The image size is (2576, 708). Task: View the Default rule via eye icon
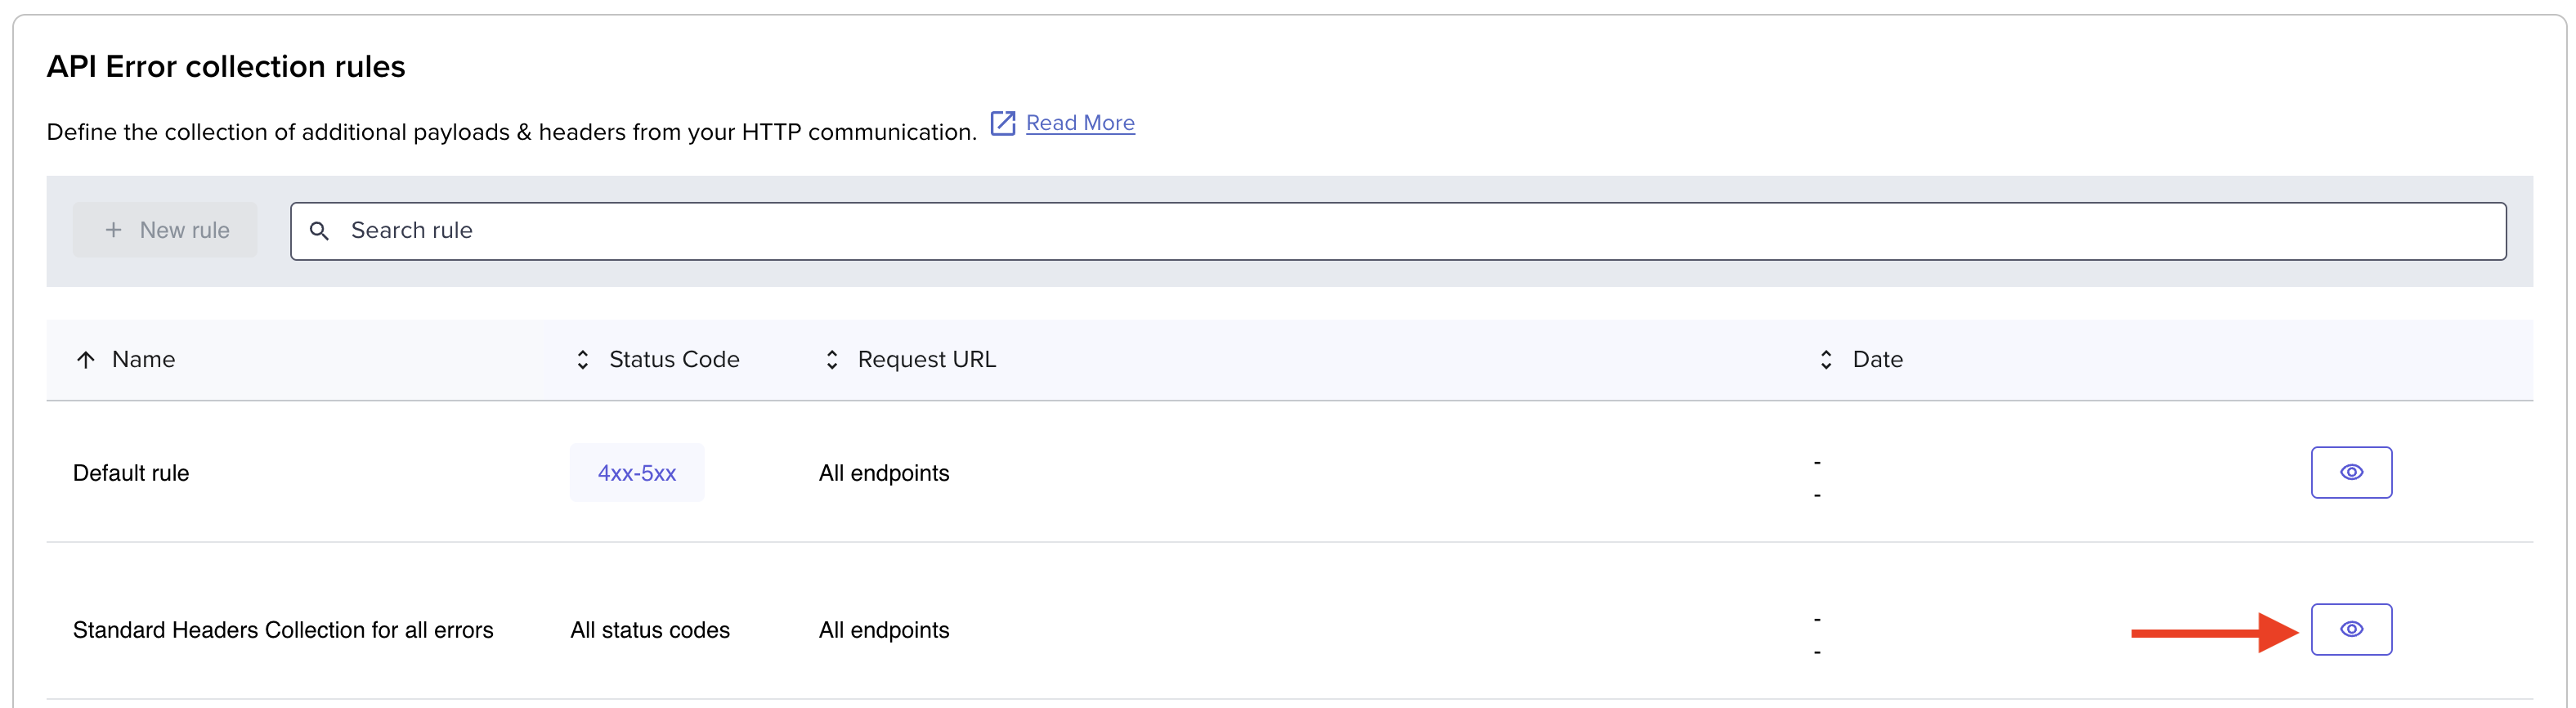click(2351, 472)
